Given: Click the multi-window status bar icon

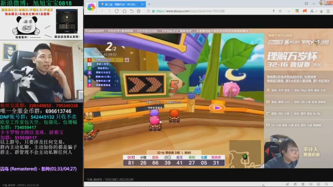Looking at the screenshot, I should 318,184.
